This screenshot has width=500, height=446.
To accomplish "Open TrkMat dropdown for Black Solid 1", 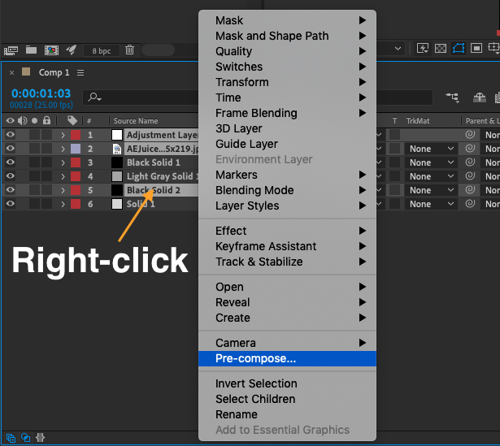I will 431,162.
